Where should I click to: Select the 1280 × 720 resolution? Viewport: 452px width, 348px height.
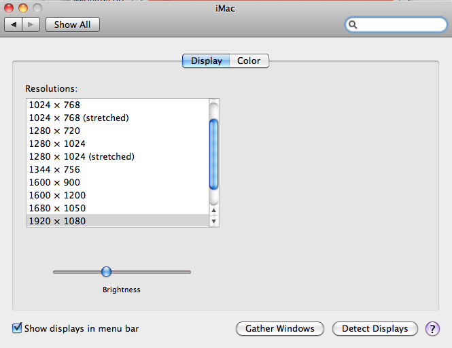[x=118, y=131]
